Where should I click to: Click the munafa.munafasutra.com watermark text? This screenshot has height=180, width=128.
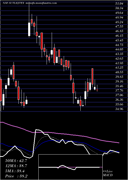click(41, 3)
